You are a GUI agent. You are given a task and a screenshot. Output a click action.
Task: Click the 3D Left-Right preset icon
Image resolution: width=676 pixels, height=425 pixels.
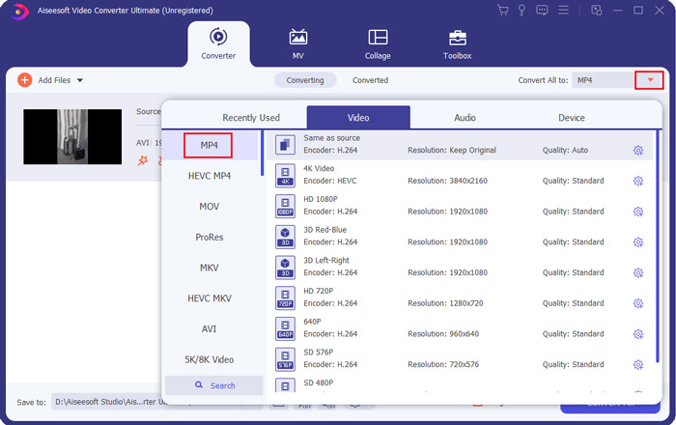(x=285, y=267)
